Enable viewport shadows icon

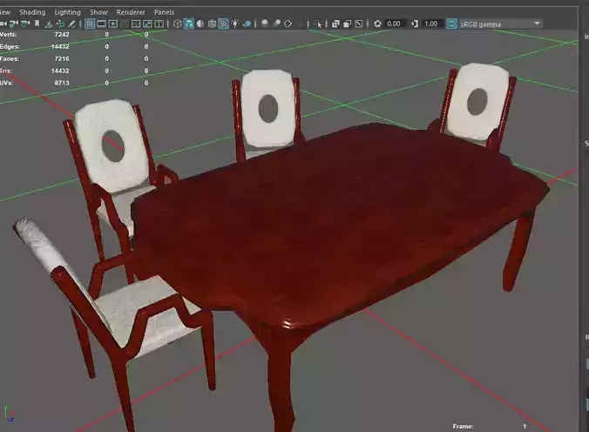[247, 24]
